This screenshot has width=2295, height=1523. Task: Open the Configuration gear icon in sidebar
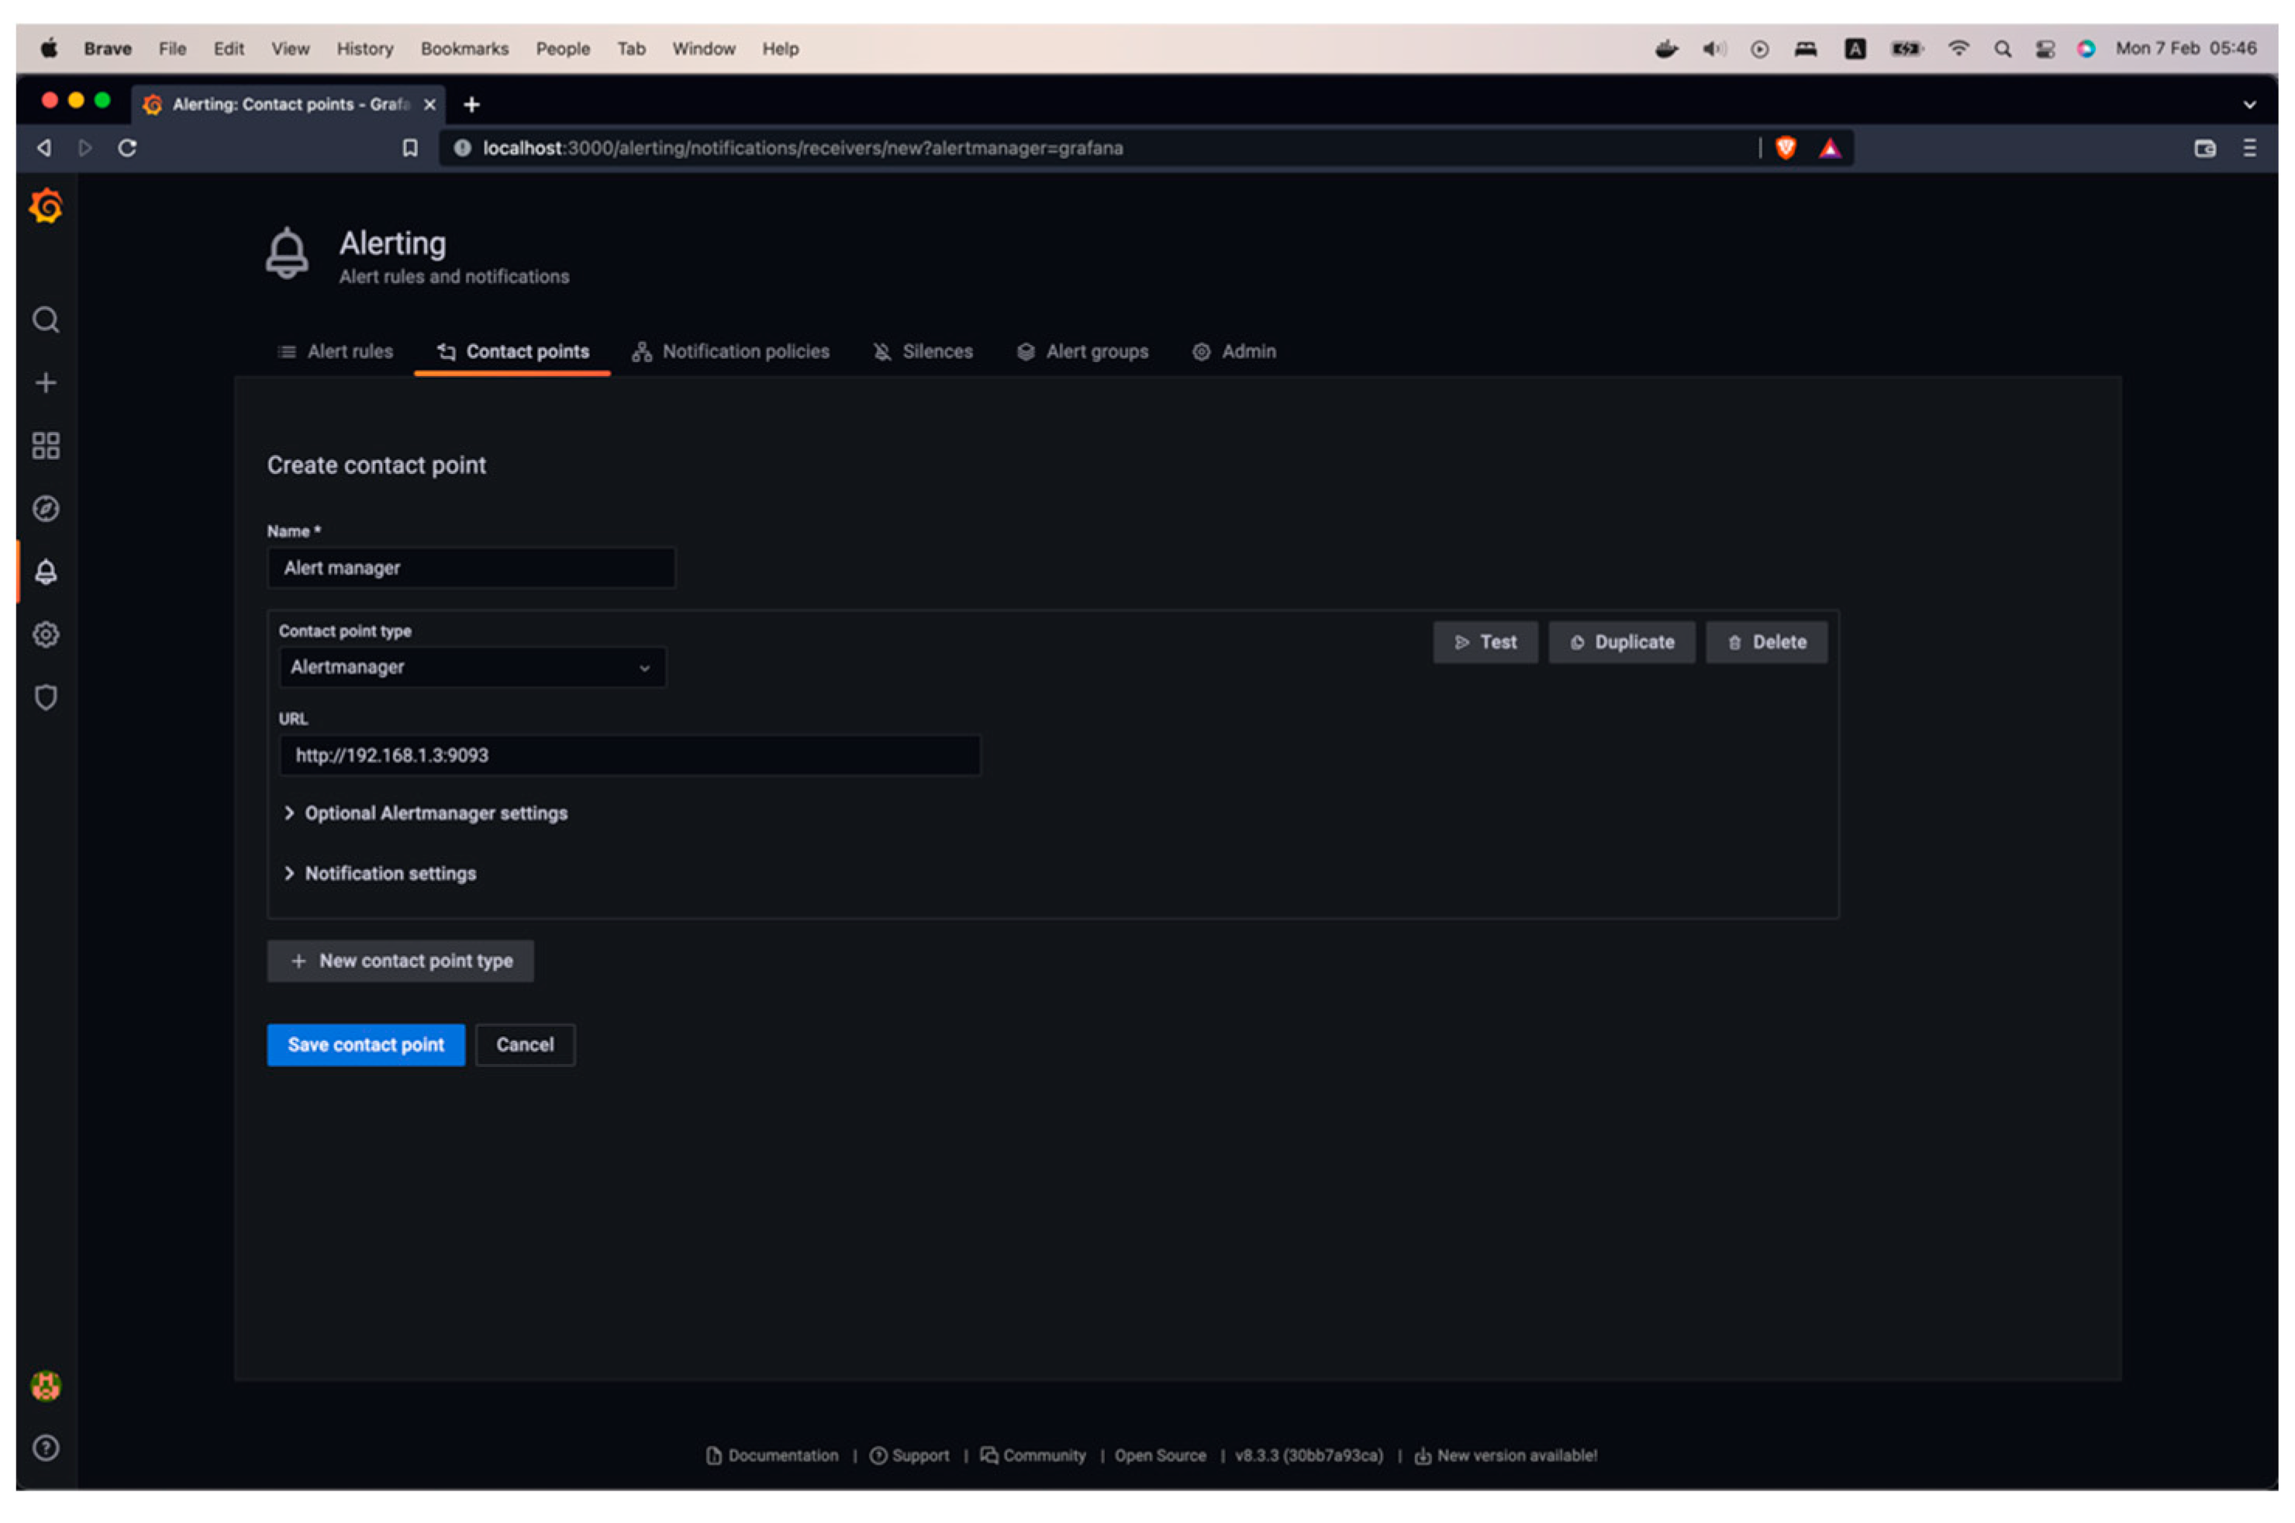coord(46,634)
